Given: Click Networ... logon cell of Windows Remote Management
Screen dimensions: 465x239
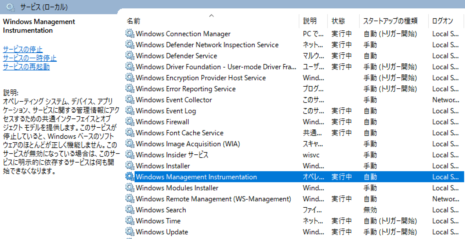Looking at the screenshot, I should [446, 199].
